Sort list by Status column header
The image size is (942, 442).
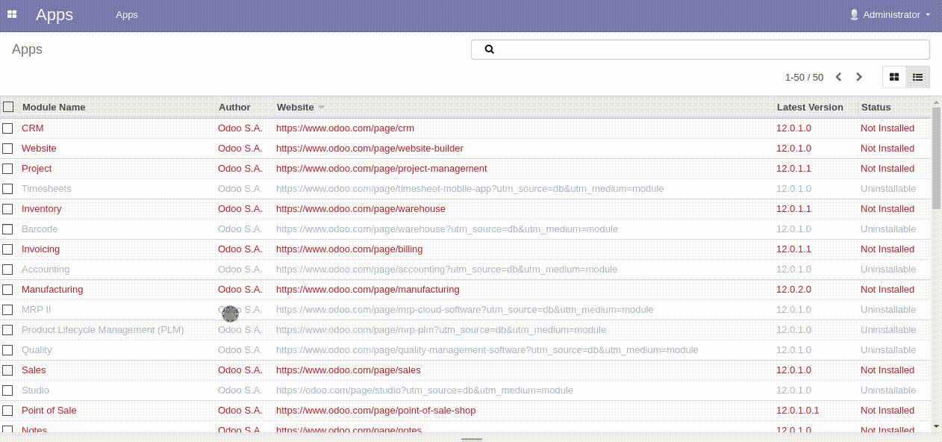876,108
